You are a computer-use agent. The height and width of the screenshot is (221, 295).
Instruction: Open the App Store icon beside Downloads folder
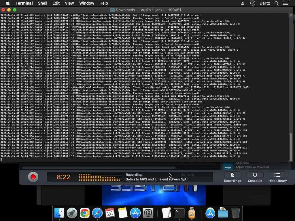pyautogui.click(x=210, y=213)
